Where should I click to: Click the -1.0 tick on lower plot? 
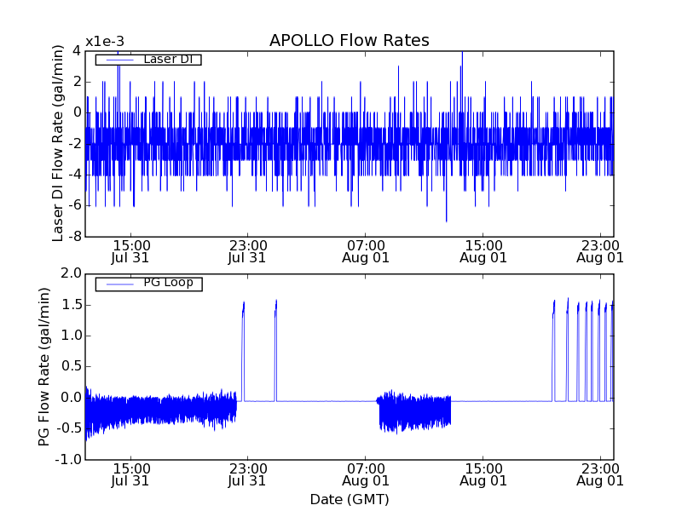pos(69,459)
